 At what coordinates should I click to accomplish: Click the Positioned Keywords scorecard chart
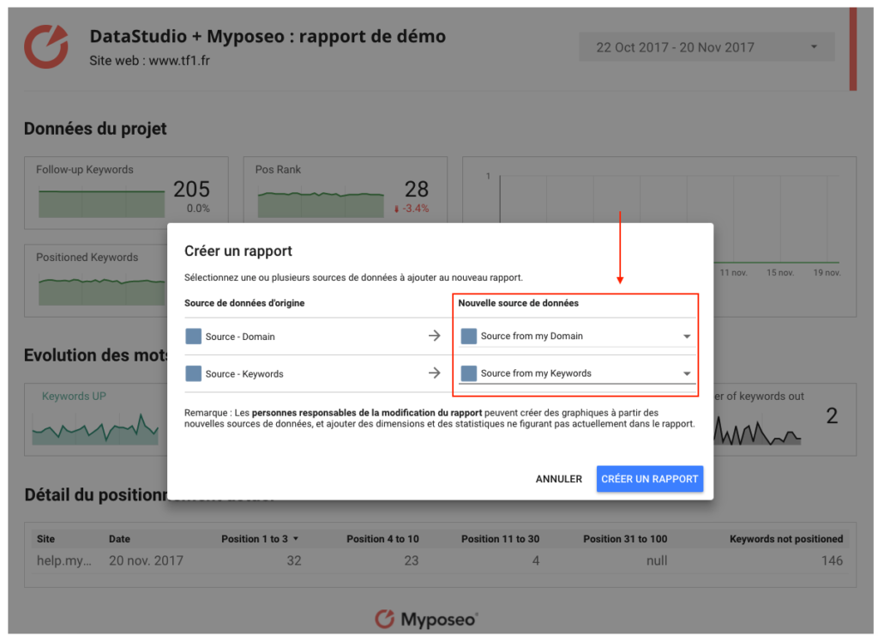[102, 290]
